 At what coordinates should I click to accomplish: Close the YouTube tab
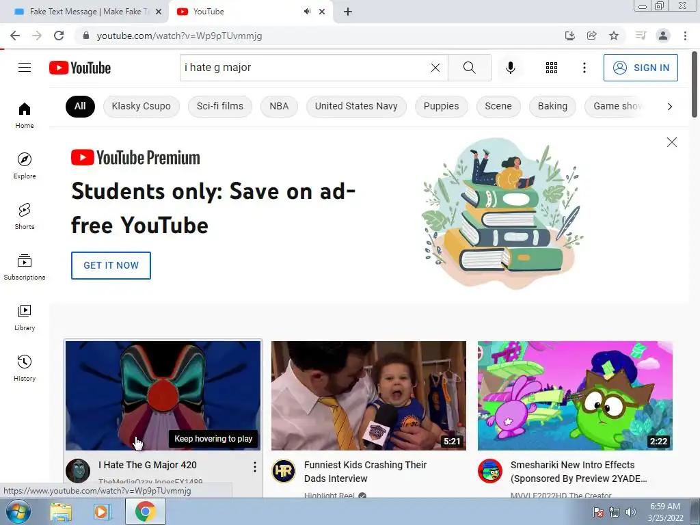[322, 12]
